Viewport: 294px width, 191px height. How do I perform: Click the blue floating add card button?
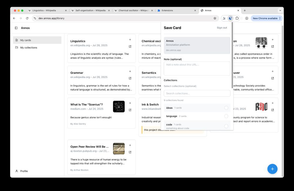pos(272,169)
